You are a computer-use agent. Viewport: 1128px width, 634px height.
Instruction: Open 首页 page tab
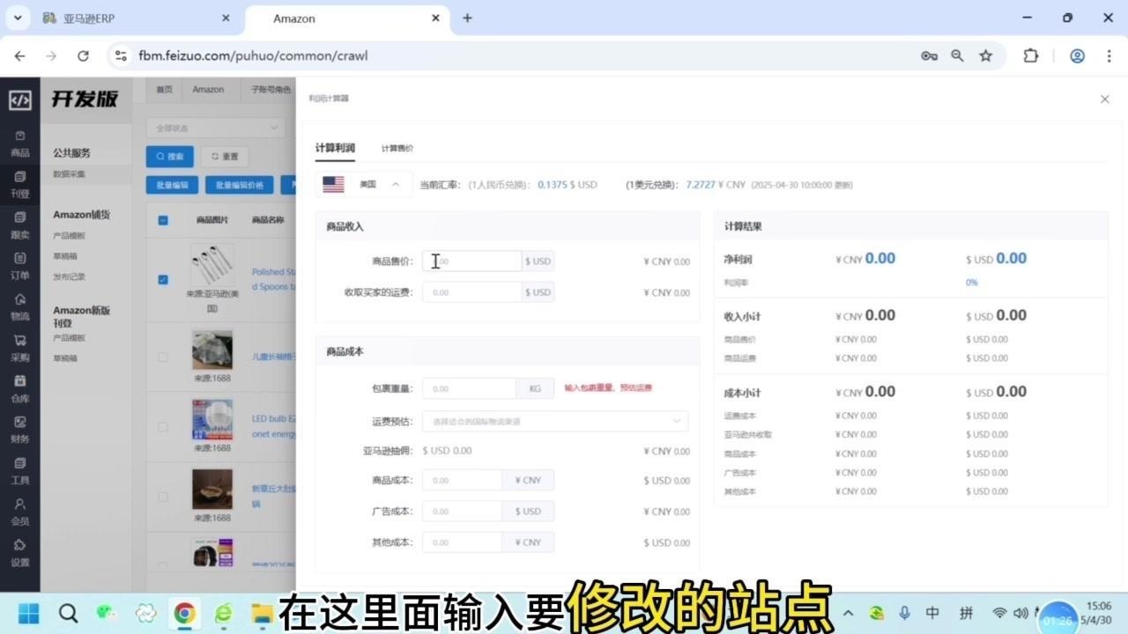(x=165, y=89)
